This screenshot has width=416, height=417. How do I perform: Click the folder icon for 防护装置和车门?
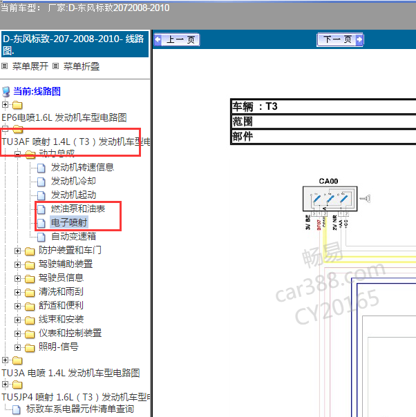[30, 251]
